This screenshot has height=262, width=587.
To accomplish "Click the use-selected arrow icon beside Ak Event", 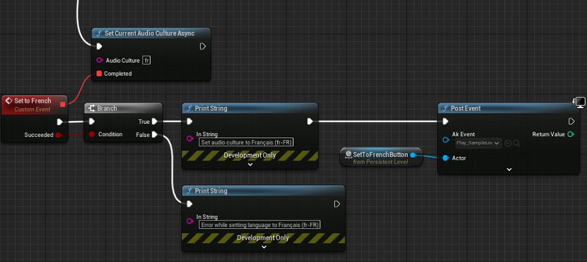I will 507,143.
